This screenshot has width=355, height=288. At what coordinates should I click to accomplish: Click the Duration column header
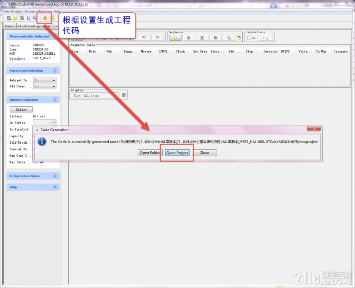(x=270, y=52)
